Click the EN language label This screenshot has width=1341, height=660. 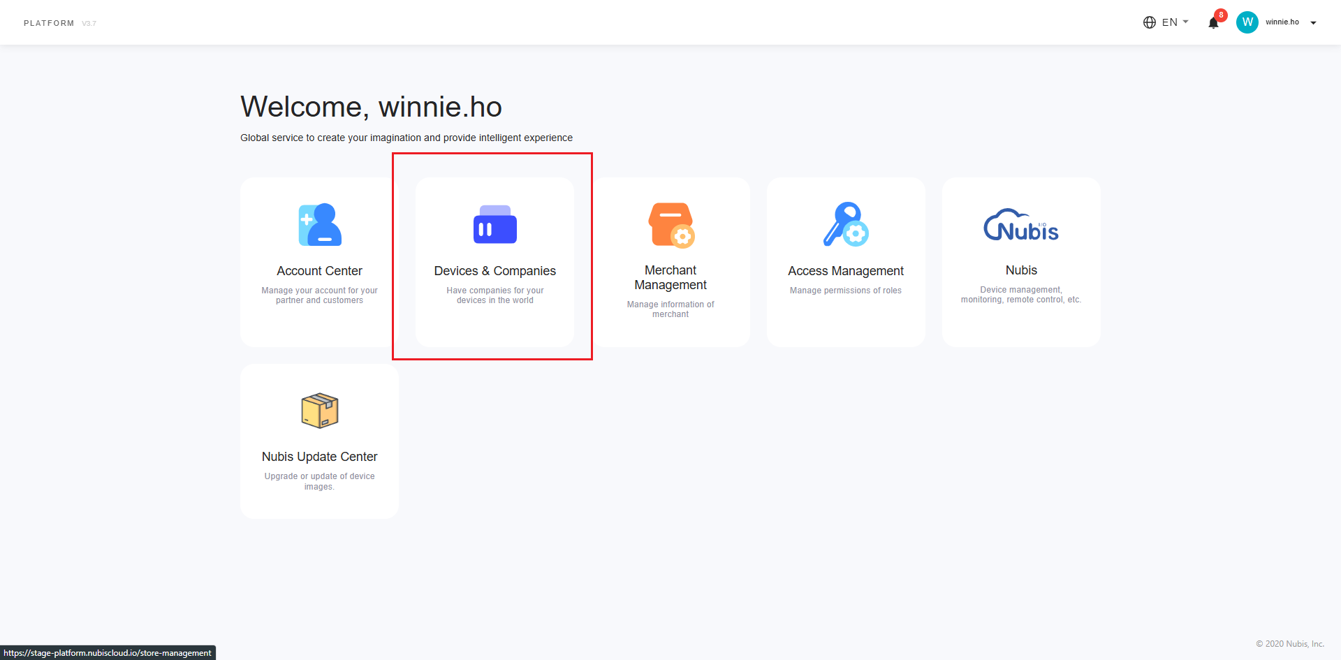[1170, 22]
